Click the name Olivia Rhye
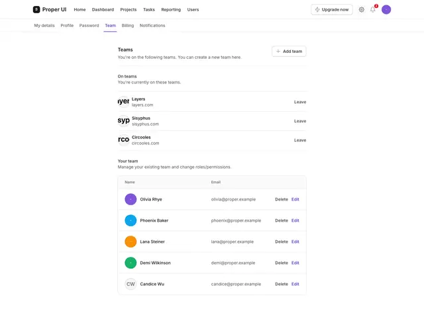 [151, 199]
